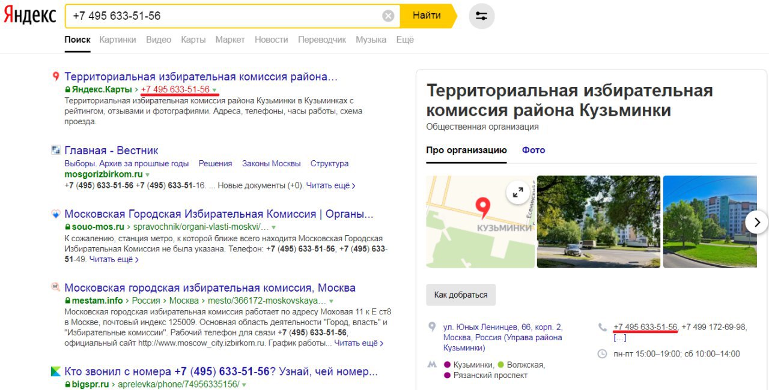Viewport: 769px width, 390px height.
Task: Open the Структура sitelink
Action: pyautogui.click(x=329, y=163)
